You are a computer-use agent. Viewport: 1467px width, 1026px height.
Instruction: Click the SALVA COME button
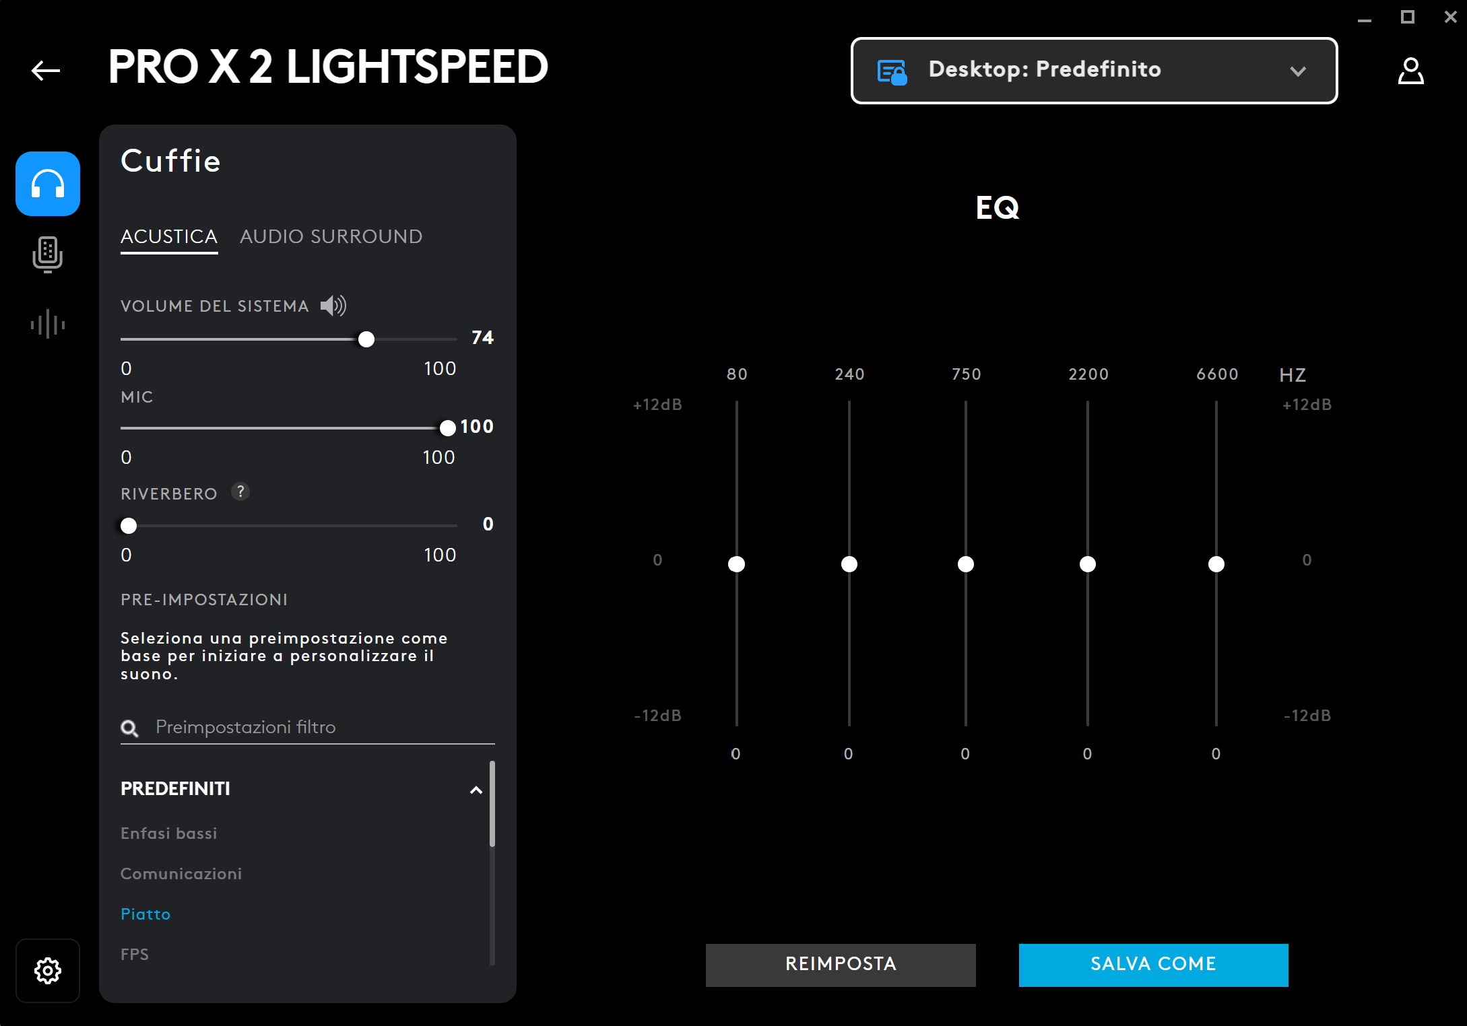1153,964
